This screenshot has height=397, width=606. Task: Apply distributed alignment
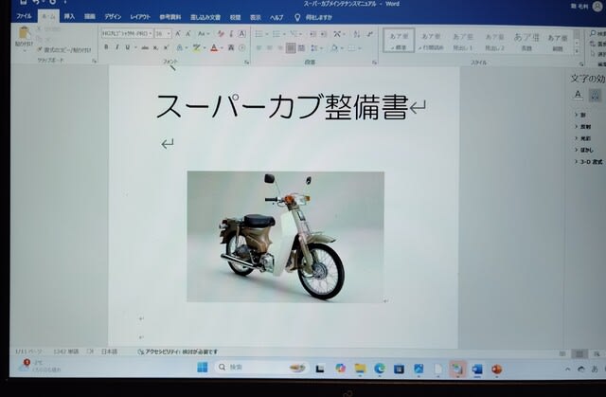pyautogui.click(x=301, y=48)
